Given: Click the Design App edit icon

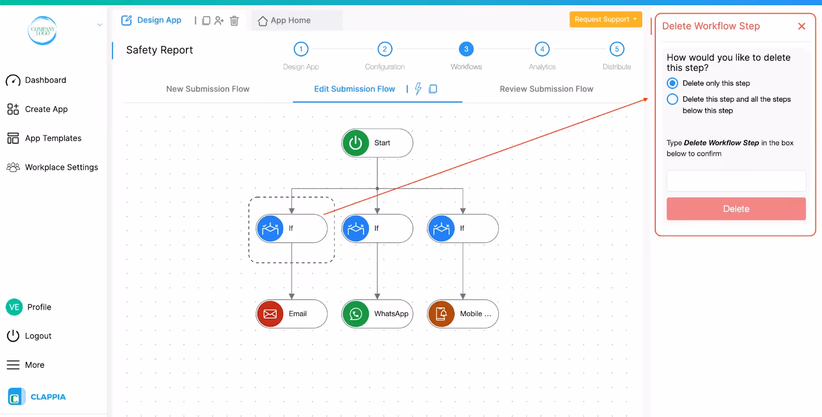Looking at the screenshot, I should coord(126,21).
